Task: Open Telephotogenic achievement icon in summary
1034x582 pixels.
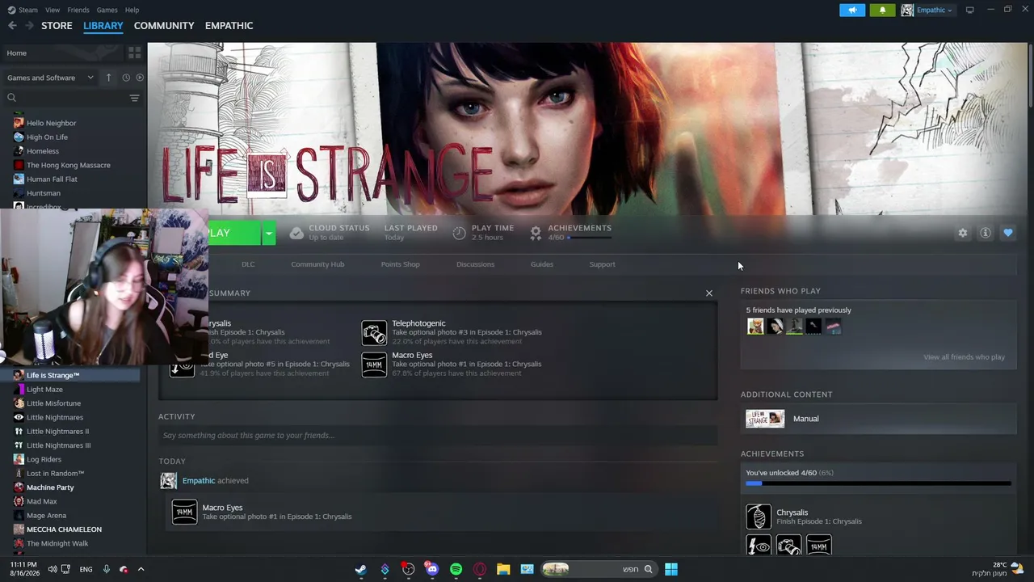Action: coord(374,332)
